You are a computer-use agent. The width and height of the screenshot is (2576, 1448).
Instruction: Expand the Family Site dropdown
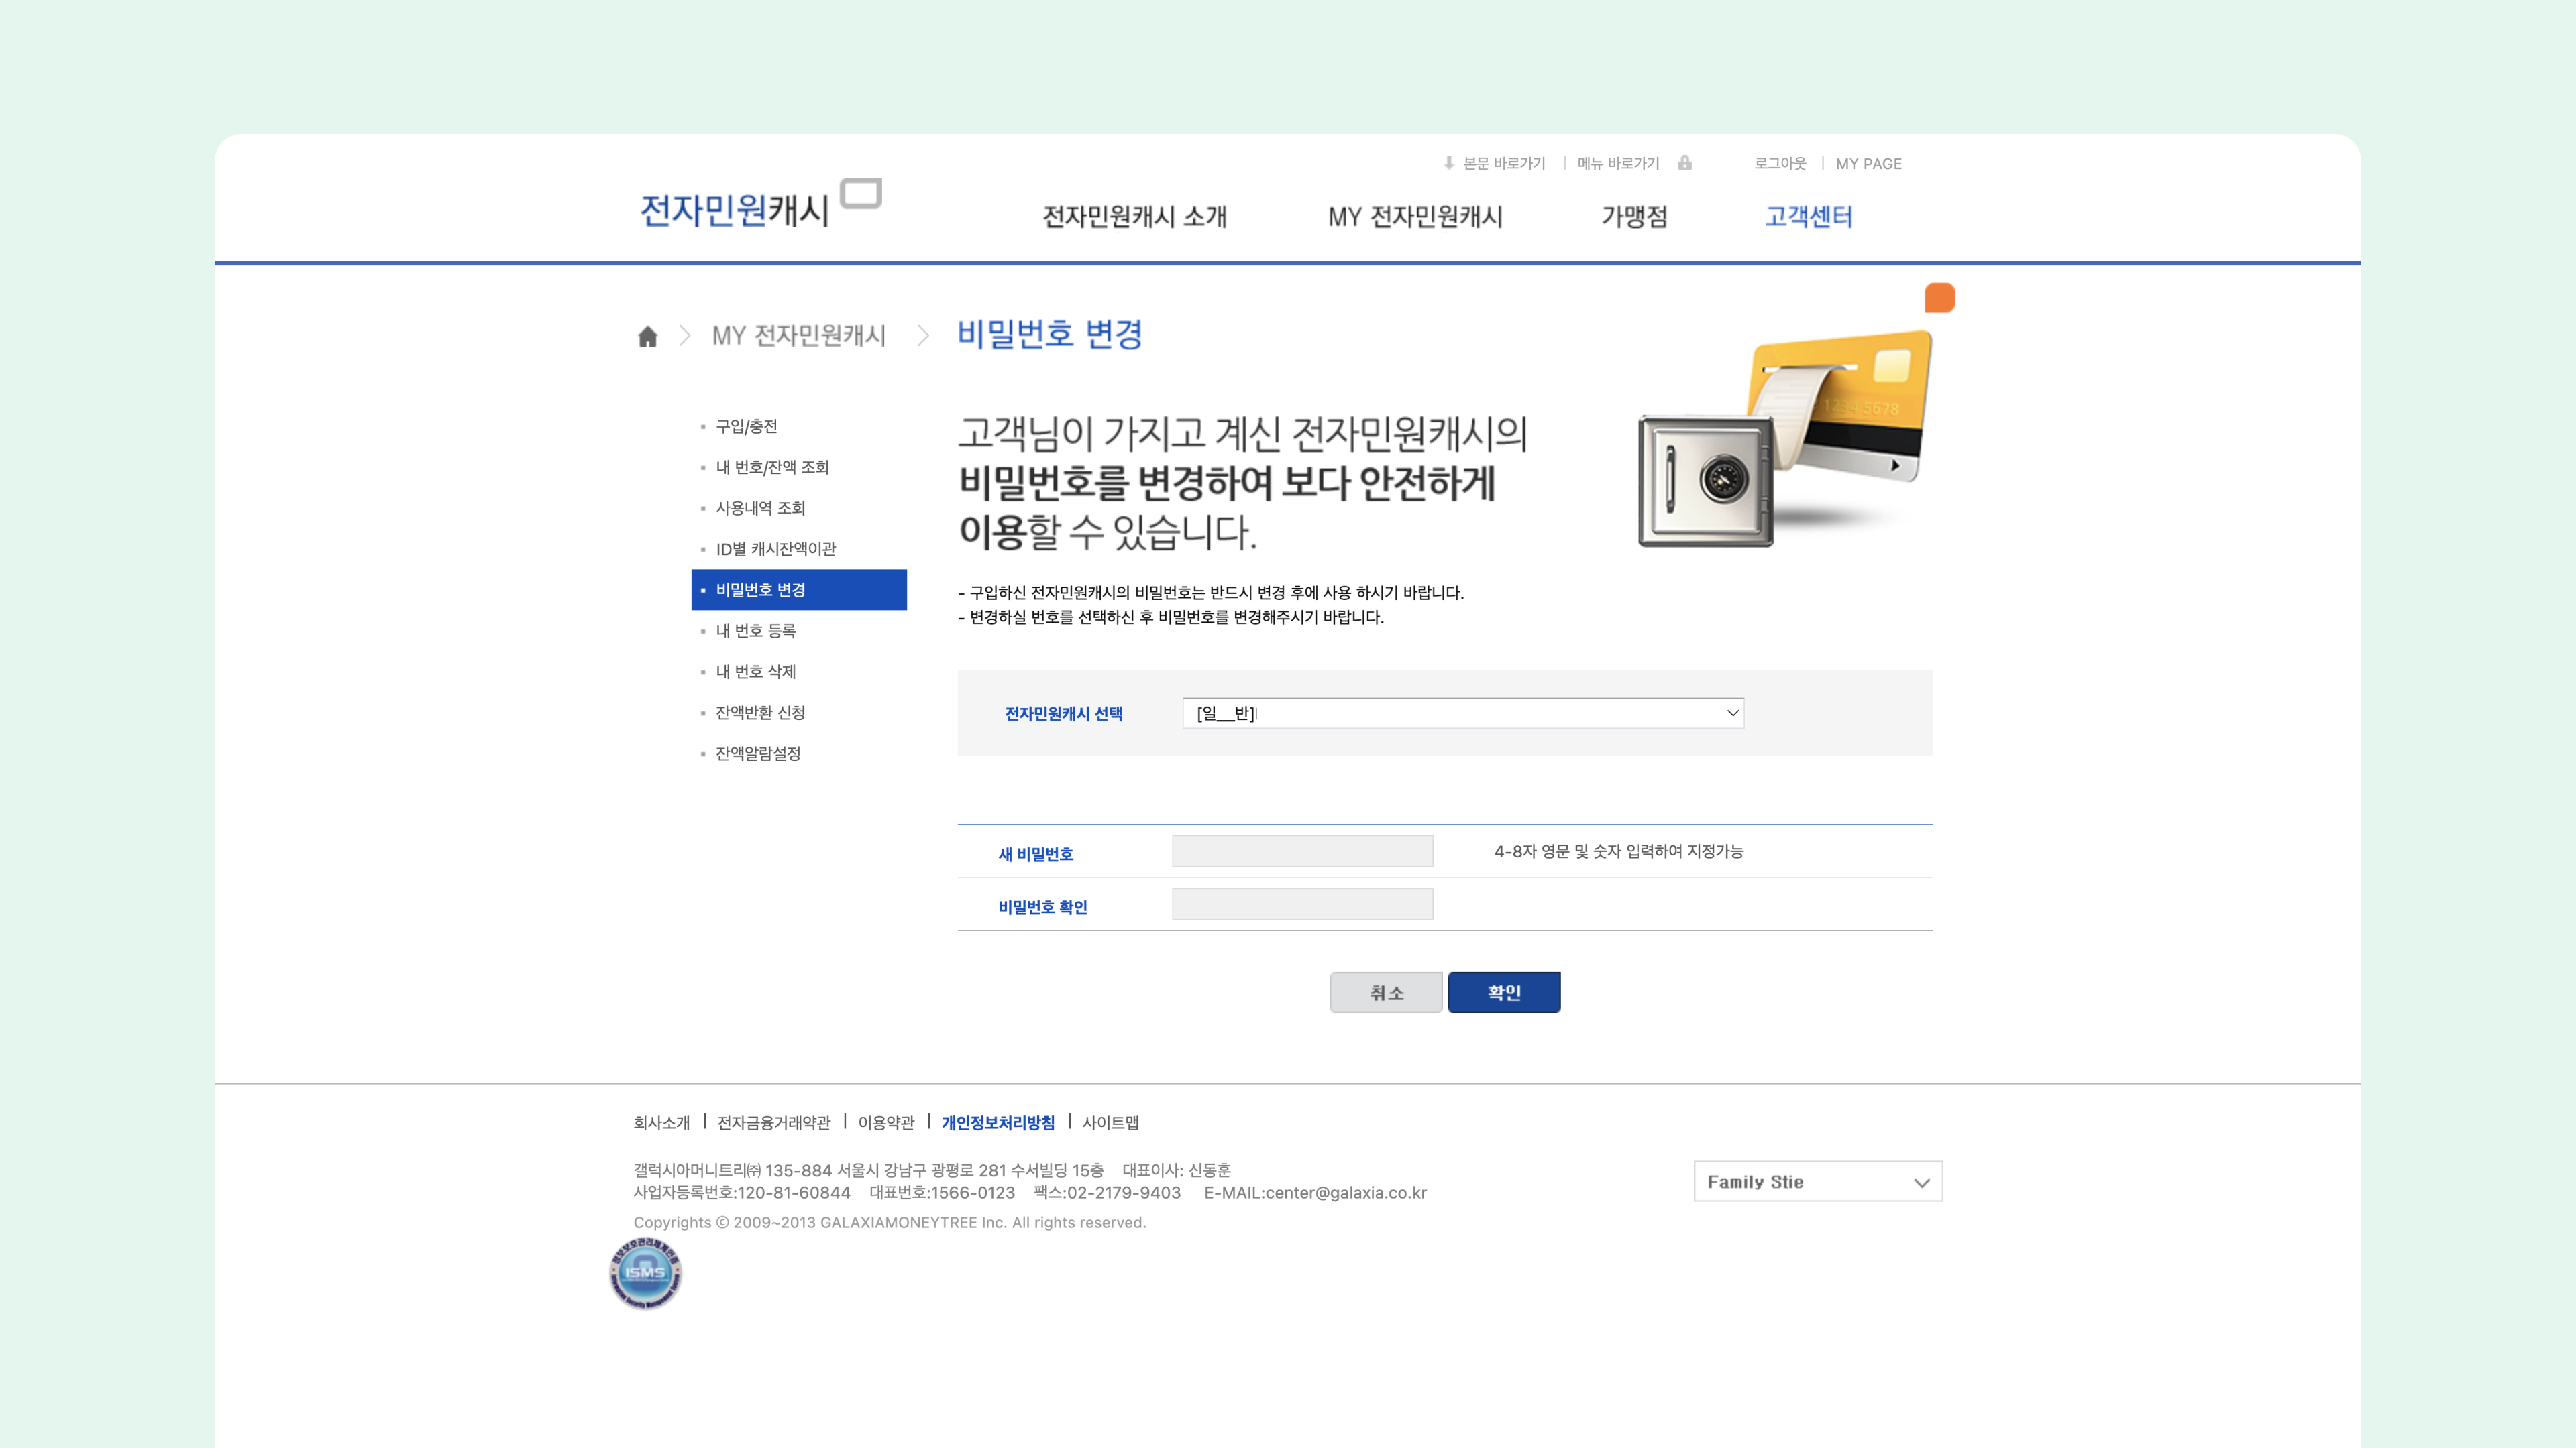1817,1181
